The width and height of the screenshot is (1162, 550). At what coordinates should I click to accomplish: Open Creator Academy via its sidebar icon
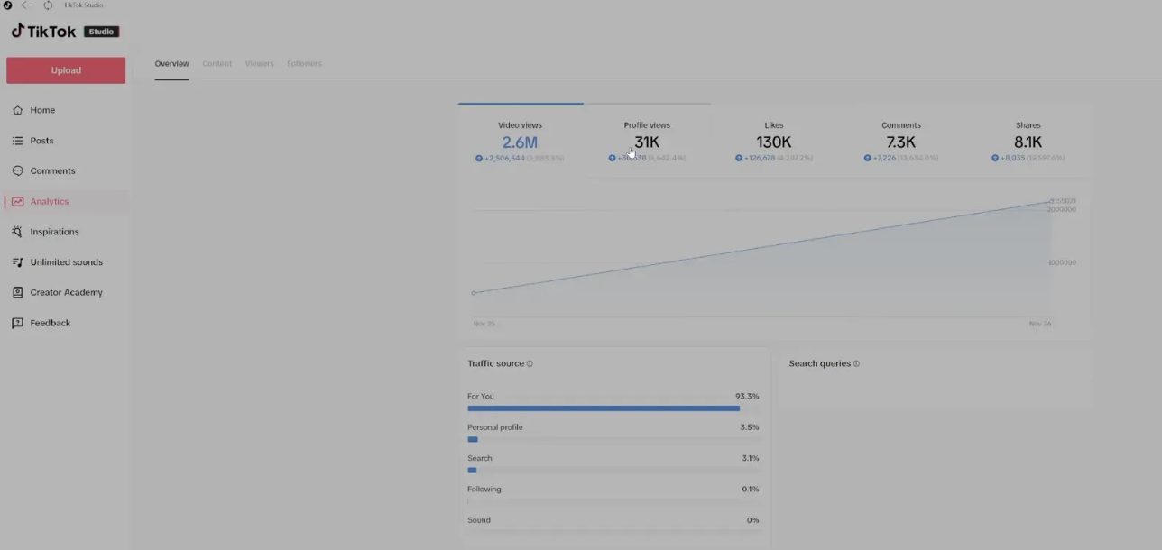[x=17, y=293]
